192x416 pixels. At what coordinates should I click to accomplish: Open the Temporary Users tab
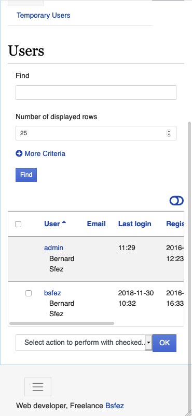coord(44,15)
